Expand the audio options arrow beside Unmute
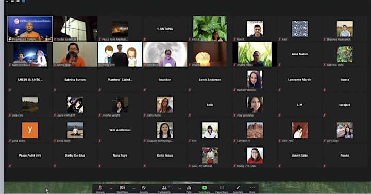Image resolution: width=371 pixels, height=194 pixels. pos(111,188)
